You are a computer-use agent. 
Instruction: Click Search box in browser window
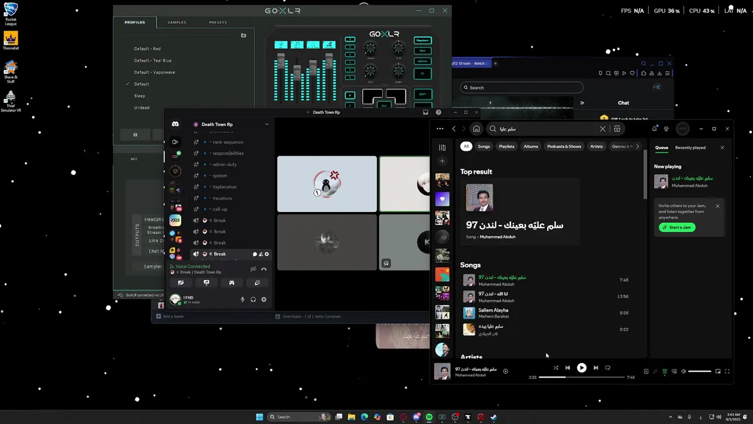(522, 88)
